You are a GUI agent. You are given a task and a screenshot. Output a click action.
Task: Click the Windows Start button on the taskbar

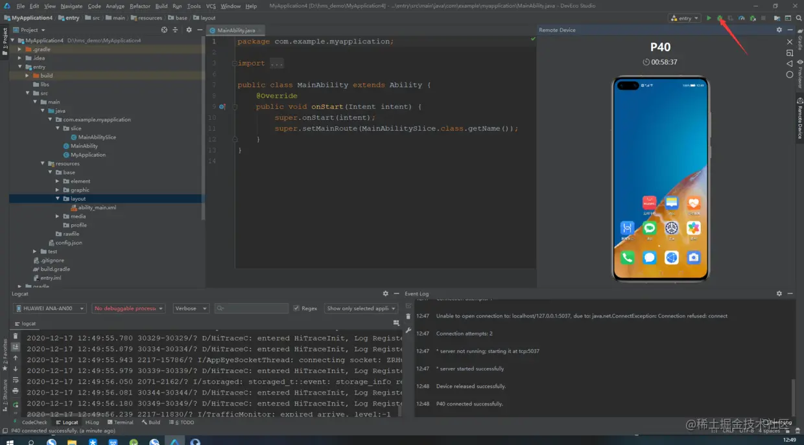pyautogui.click(x=10, y=442)
